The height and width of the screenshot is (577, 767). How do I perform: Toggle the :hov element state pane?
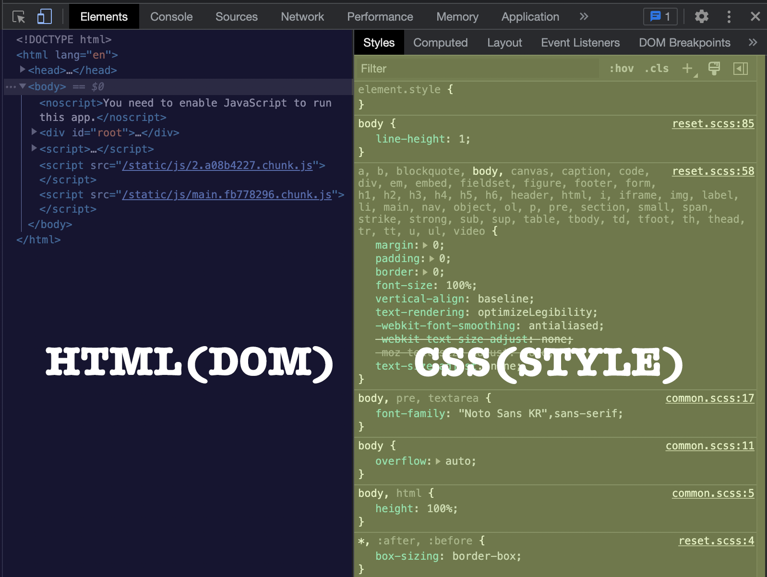pos(622,69)
